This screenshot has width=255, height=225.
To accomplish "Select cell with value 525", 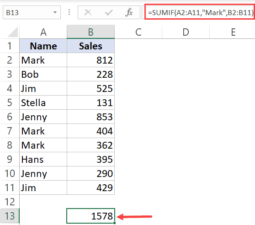I will tap(90, 88).
